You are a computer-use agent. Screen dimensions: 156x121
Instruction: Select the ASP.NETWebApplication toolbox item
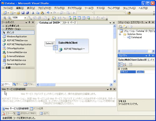point(18,44)
